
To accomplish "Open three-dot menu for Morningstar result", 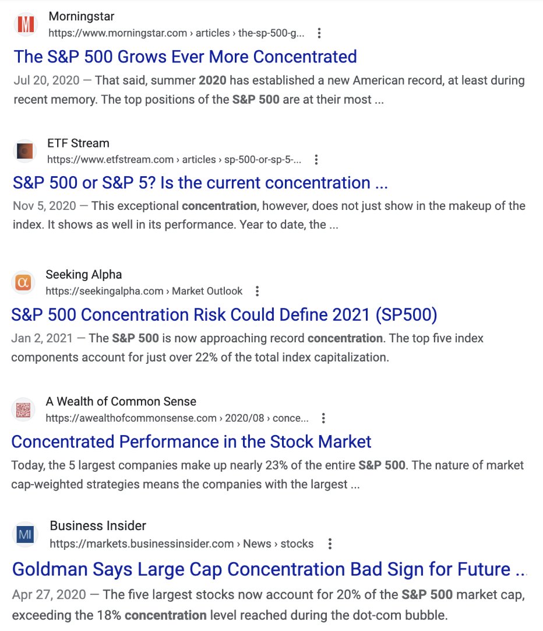I will coord(319,33).
